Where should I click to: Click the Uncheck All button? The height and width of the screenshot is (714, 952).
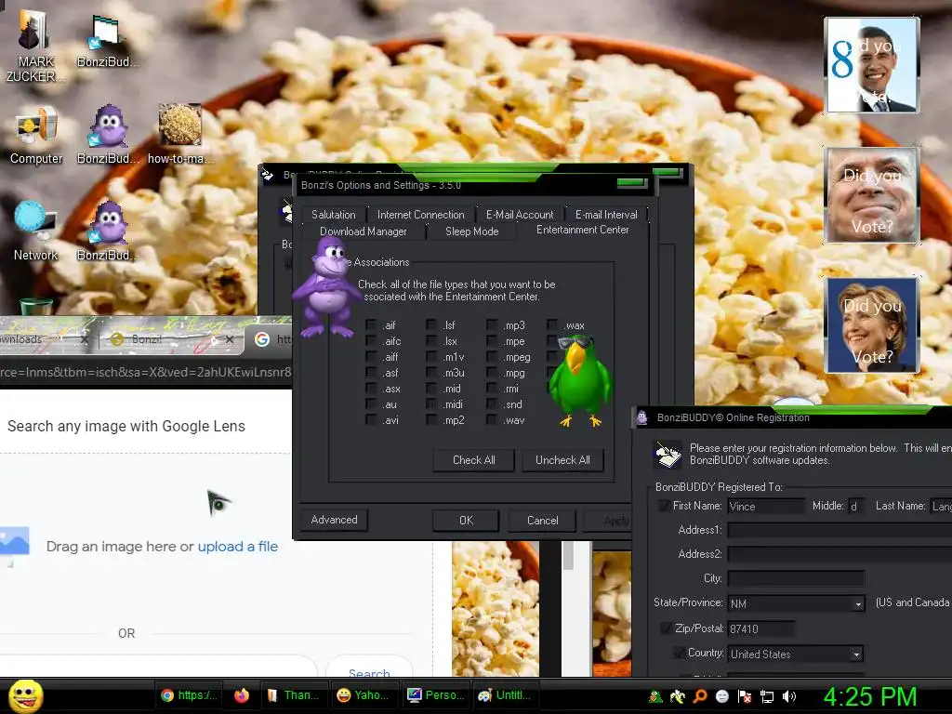(x=562, y=460)
